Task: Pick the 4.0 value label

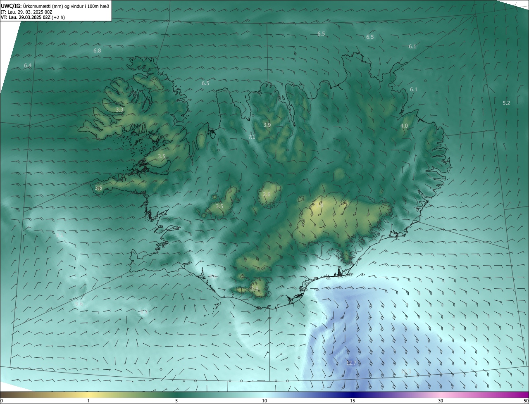Action: click(404, 126)
